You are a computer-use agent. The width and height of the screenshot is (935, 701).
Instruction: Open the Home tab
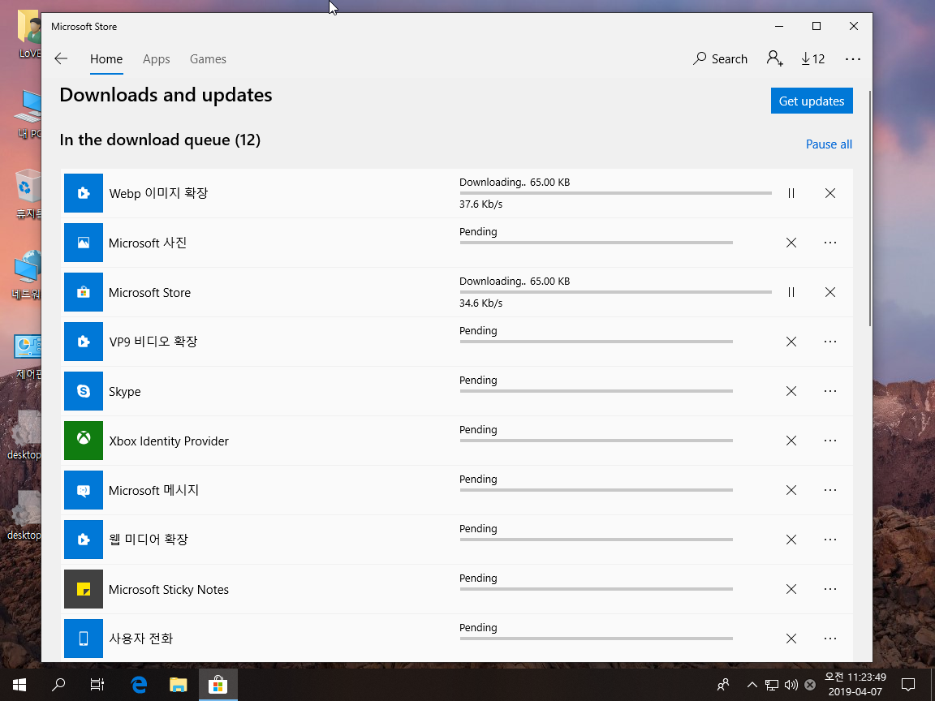pos(106,59)
